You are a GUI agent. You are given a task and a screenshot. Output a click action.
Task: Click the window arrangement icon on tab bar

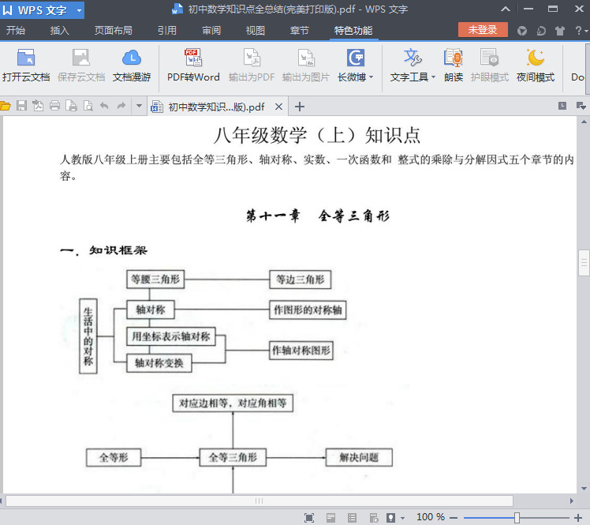(581, 106)
